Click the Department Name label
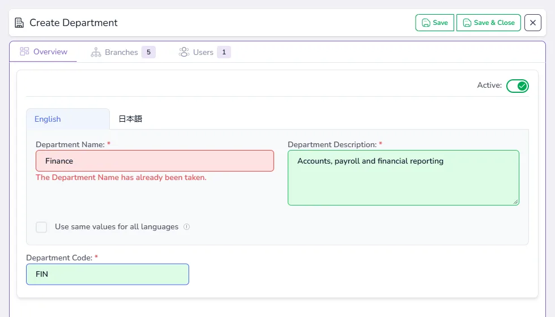555x317 pixels. click(x=70, y=144)
